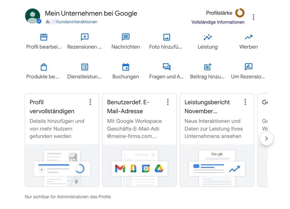Click the Profilstärke orange ring indicator
This screenshot has width=290, height=209.
pos(240,13)
